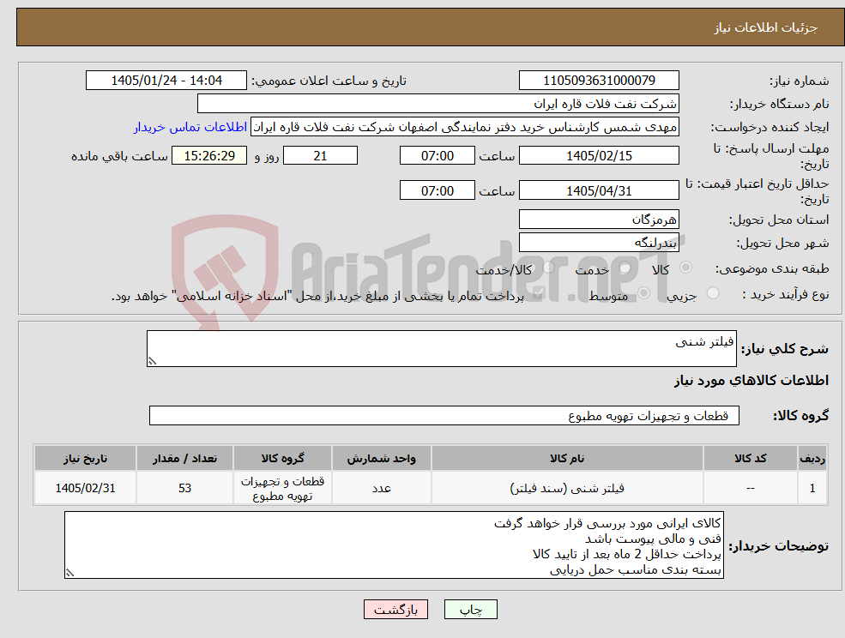This screenshot has height=638, width=845.
Task: Click the نام کالا column header
Action: coord(567,458)
